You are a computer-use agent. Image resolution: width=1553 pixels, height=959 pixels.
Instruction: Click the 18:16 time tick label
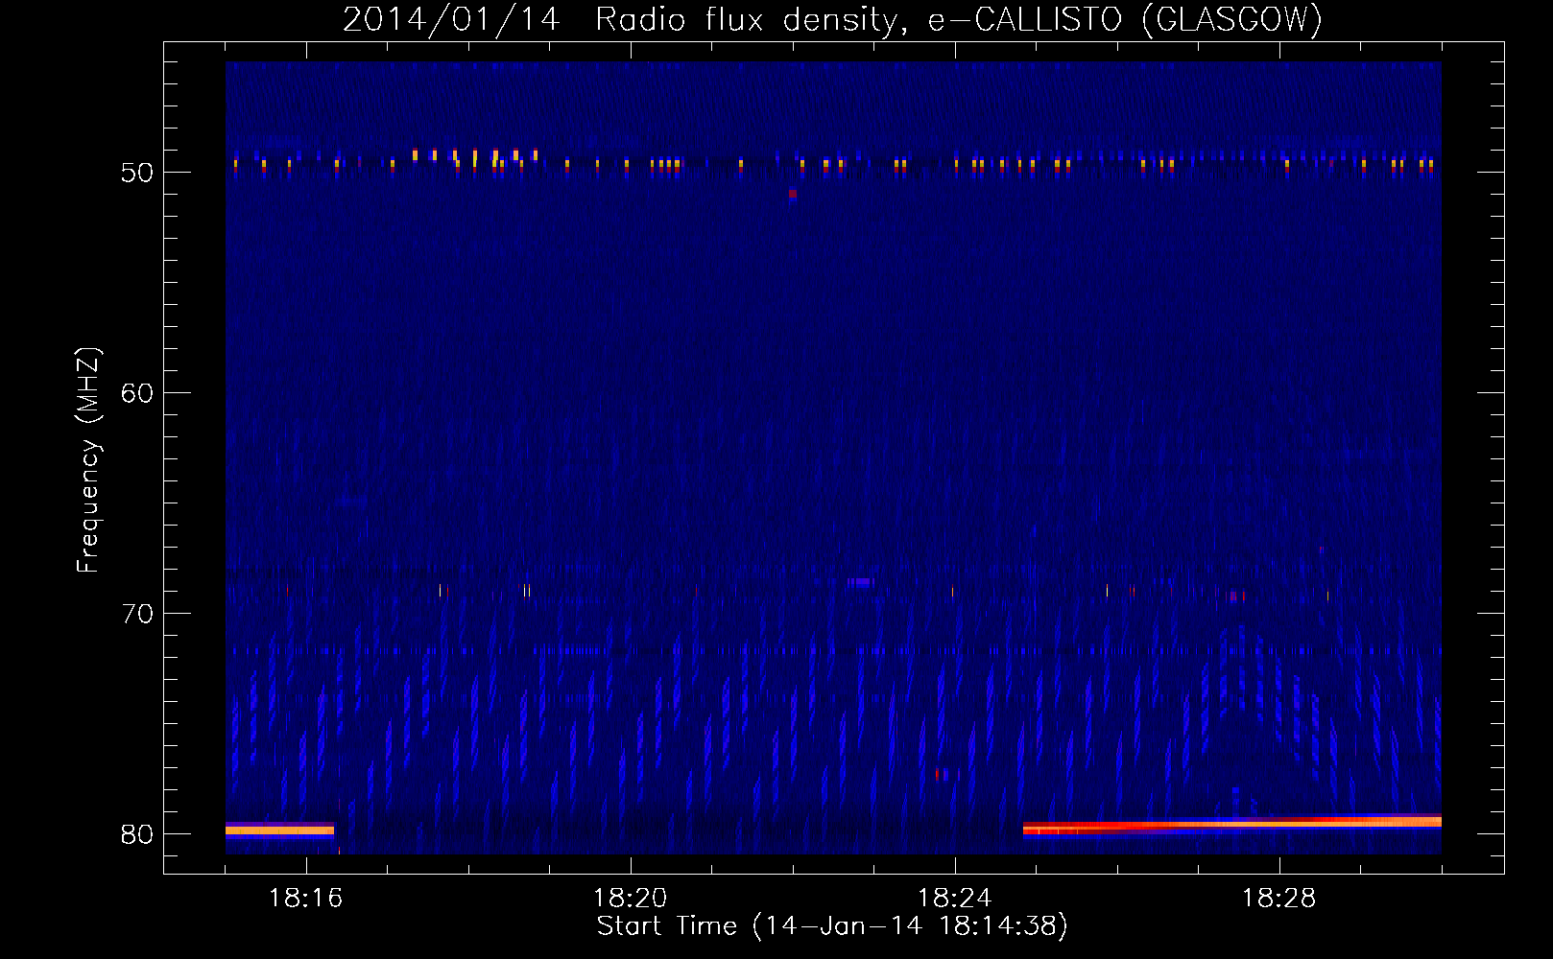point(305,899)
